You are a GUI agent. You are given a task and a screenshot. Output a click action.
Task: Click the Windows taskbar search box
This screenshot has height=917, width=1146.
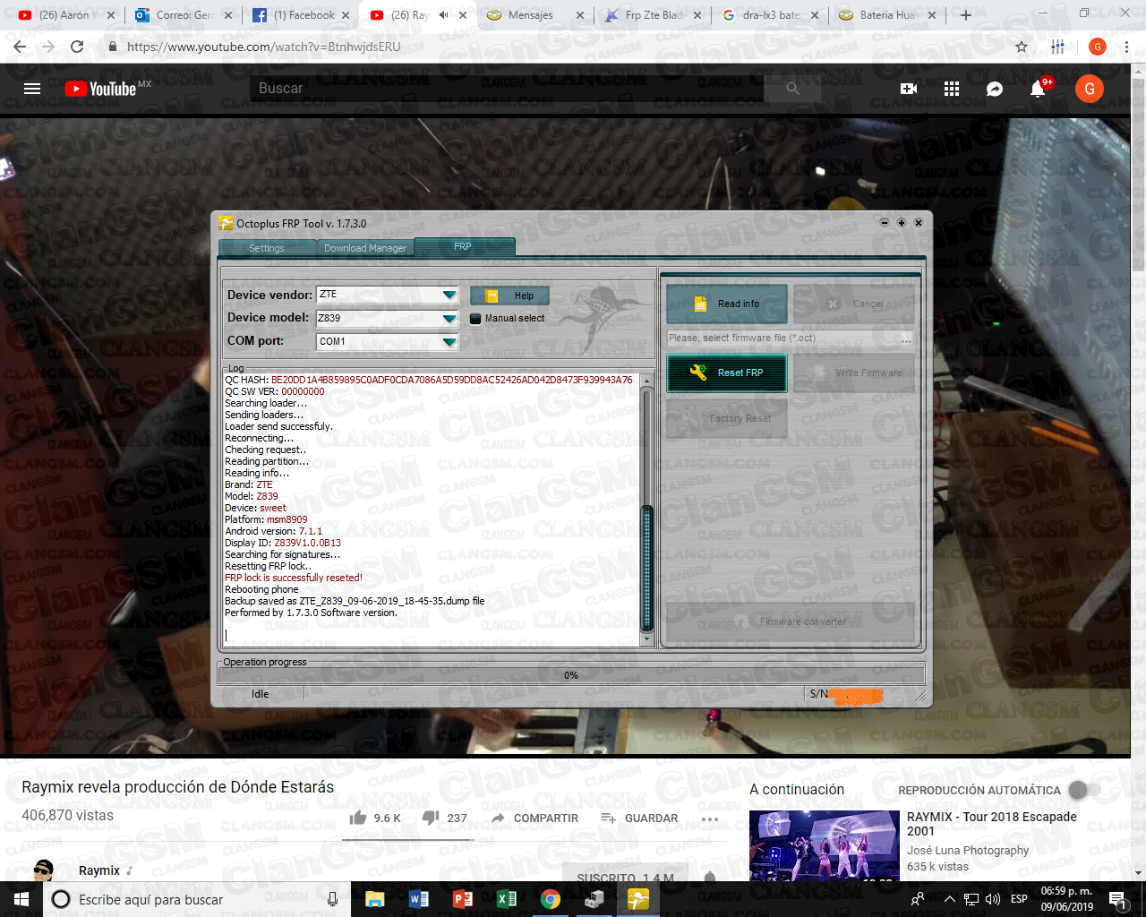click(x=195, y=899)
